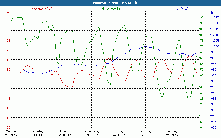Click the 'Samstag' day label
Screen dimensions: 221x138
[145, 131]
